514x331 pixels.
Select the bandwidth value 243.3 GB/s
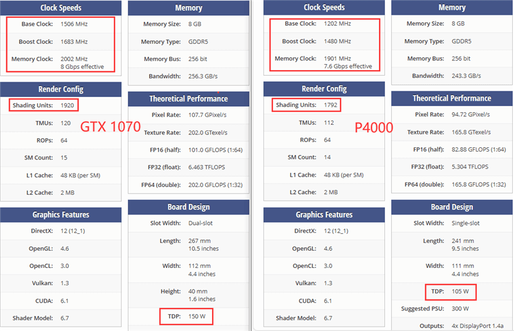pyautogui.click(x=466, y=76)
